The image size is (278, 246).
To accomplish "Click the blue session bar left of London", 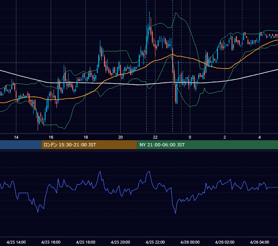I will click(x=21, y=145).
